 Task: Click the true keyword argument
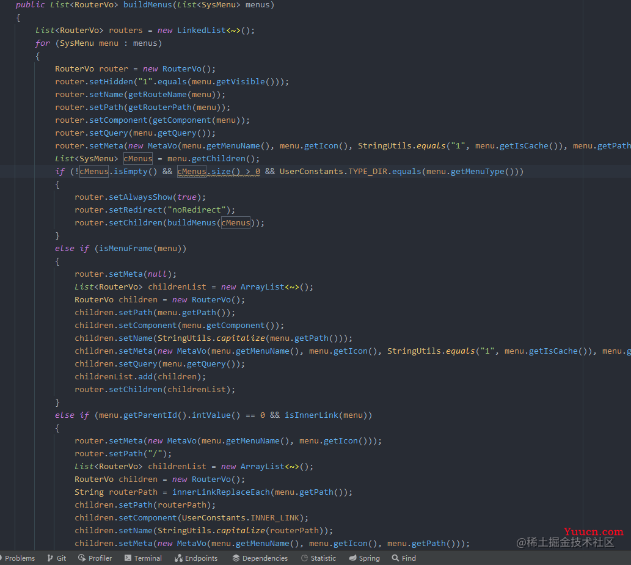pos(187,197)
